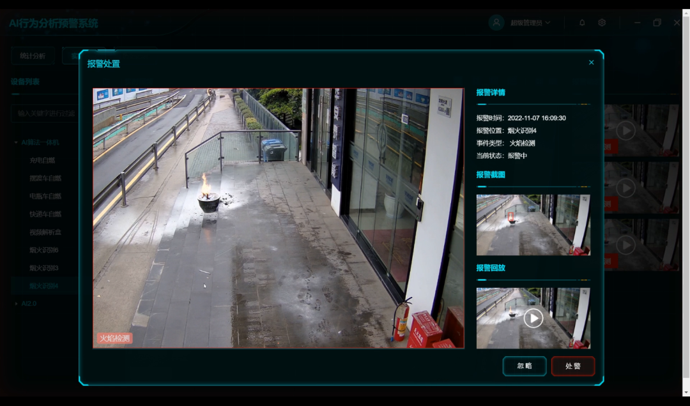Expand the AI2.0 tree node
Viewport: 690px width, 406px height.
coord(16,303)
